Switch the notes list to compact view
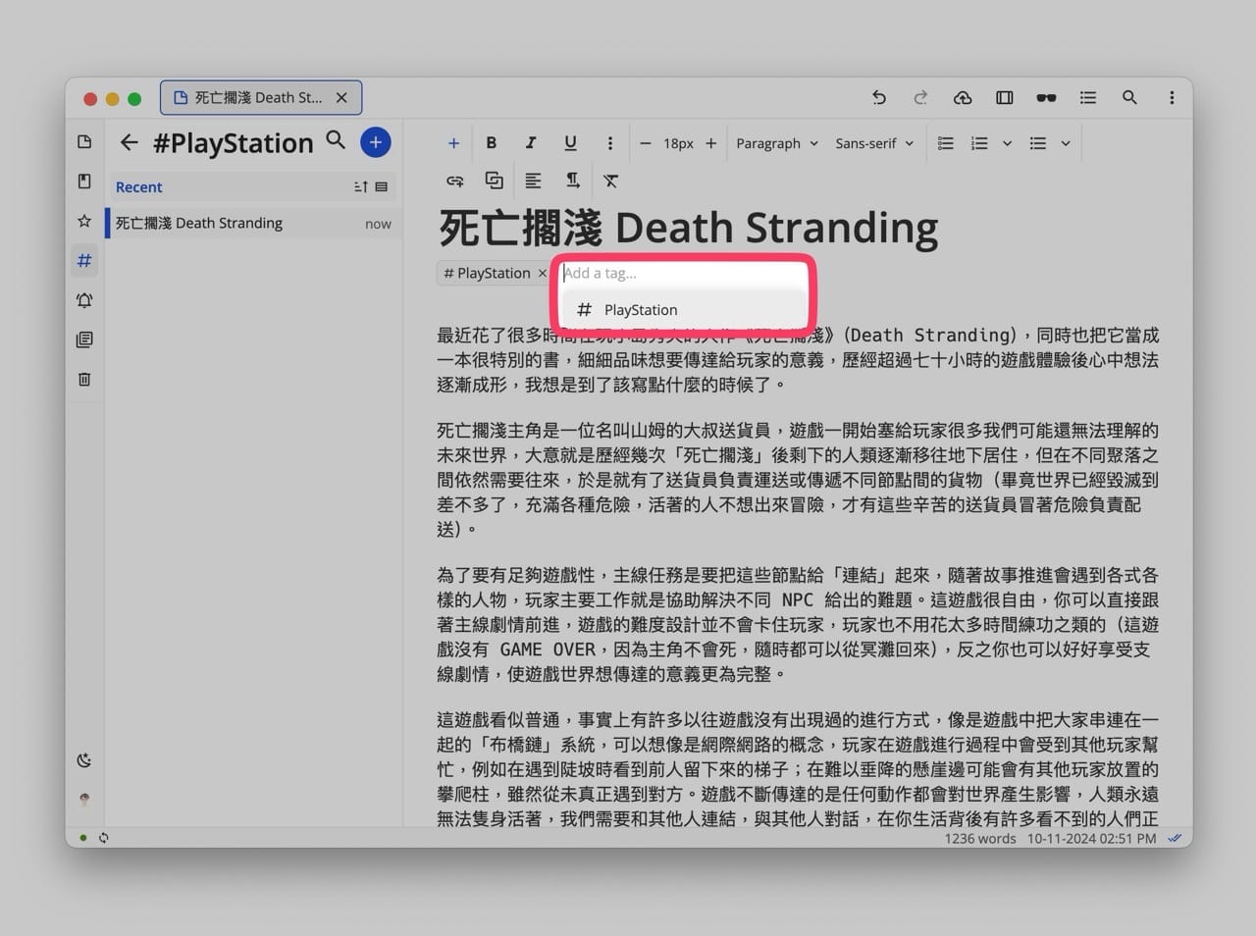1256x936 pixels. pos(382,186)
